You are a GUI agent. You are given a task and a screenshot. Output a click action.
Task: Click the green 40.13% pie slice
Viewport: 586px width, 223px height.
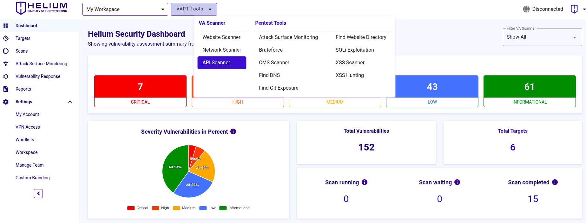pyautogui.click(x=174, y=167)
